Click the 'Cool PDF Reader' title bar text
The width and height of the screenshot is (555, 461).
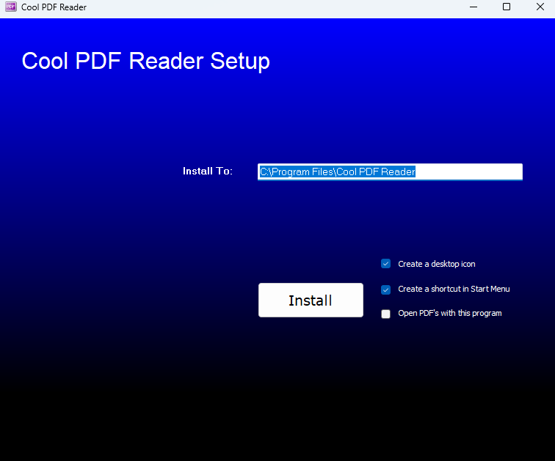54,7
